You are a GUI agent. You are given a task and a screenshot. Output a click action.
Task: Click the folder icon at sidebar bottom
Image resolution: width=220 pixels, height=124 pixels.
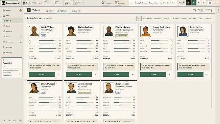coord(9,121)
